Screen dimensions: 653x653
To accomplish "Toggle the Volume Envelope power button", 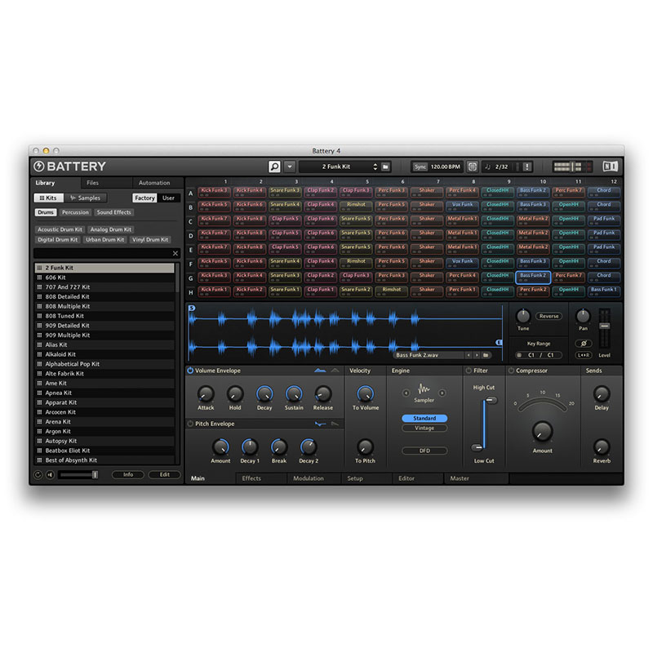I will tap(190, 371).
